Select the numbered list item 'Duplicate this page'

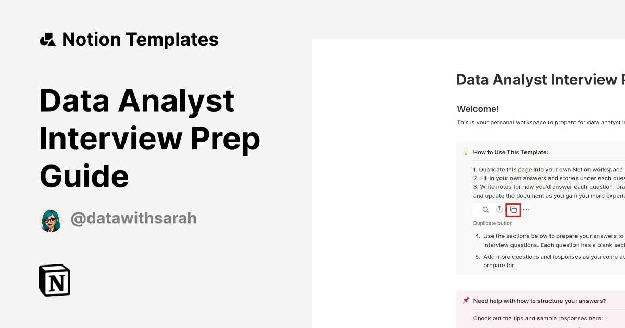547,169
